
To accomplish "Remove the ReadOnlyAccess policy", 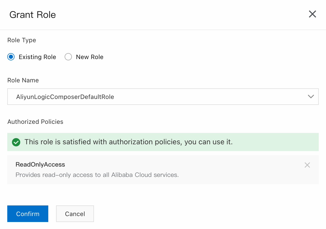I will coord(307,165).
